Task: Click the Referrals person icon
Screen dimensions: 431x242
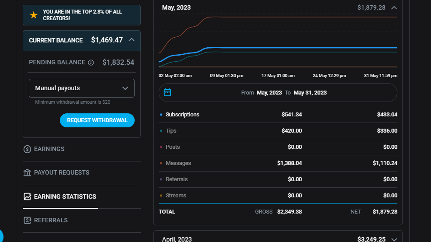Action: pyautogui.click(x=27, y=220)
